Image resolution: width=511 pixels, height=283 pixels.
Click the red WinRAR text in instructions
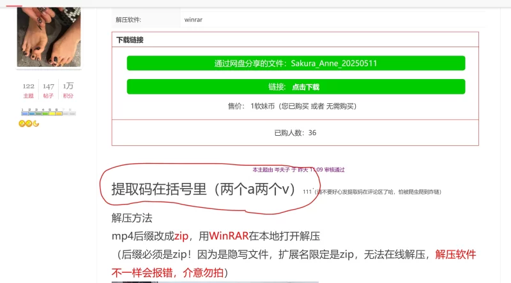coord(228,235)
